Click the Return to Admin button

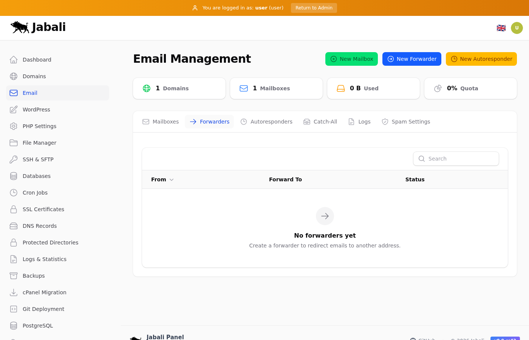point(314,8)
